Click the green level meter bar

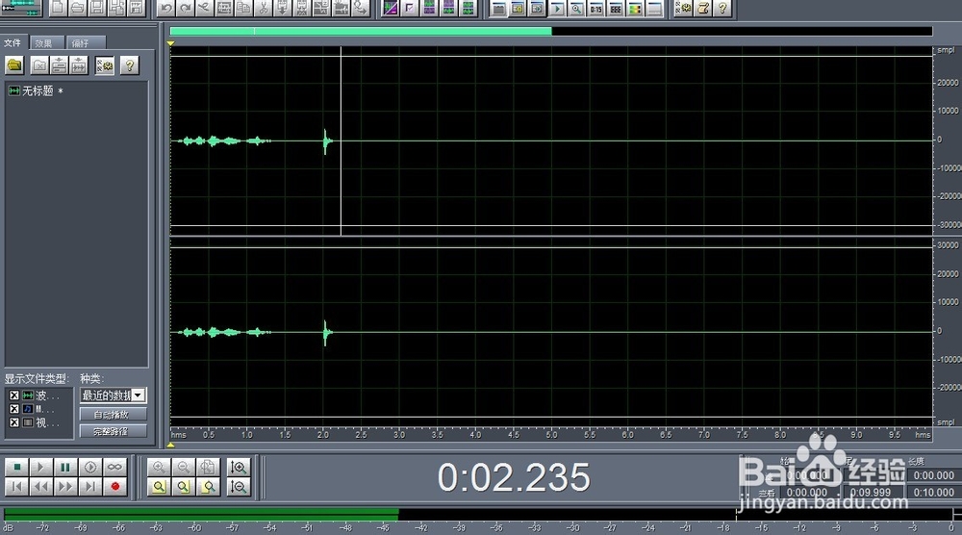[x=201, y=514]
